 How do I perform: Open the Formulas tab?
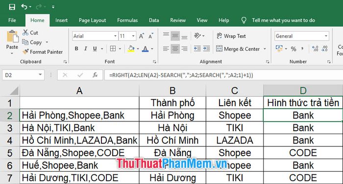[x=127, y=21]
